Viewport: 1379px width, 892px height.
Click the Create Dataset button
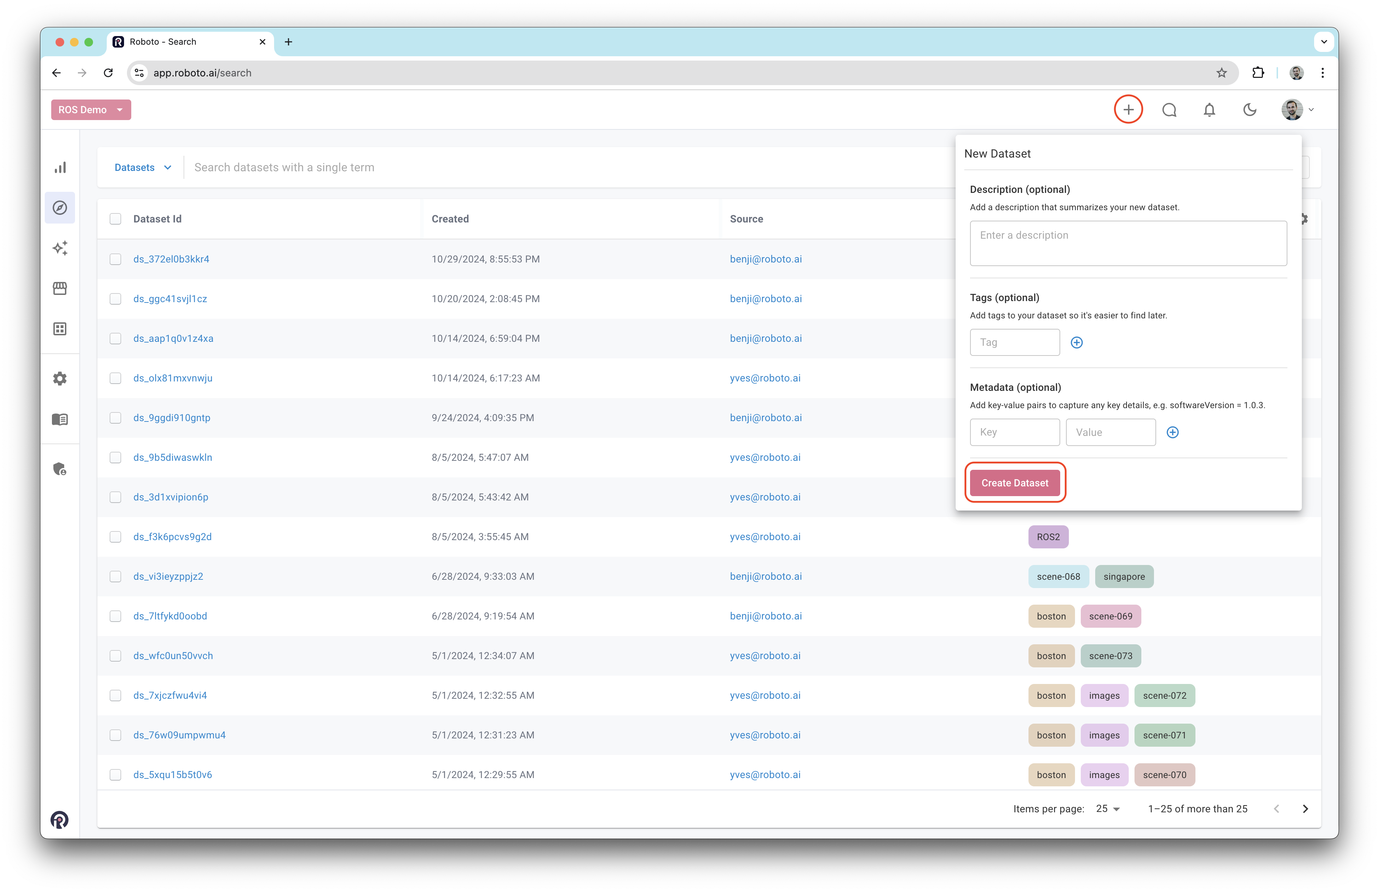tap(1014, 482)
